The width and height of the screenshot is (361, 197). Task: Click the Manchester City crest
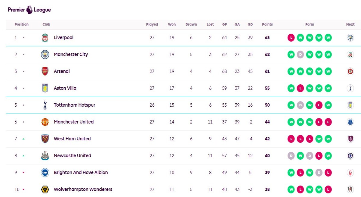point(45,55)
